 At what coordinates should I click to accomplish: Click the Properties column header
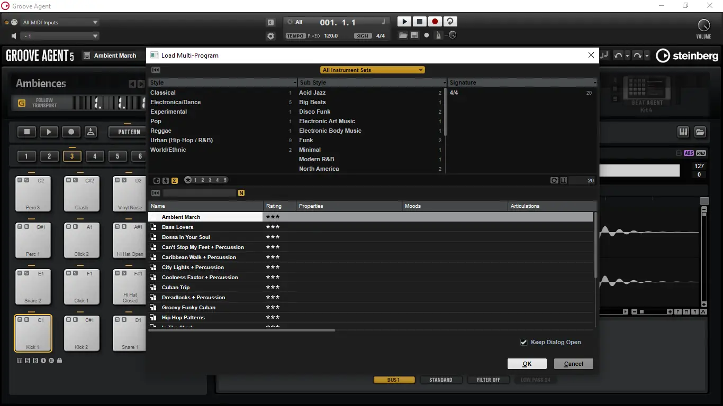tap(349, 206)
